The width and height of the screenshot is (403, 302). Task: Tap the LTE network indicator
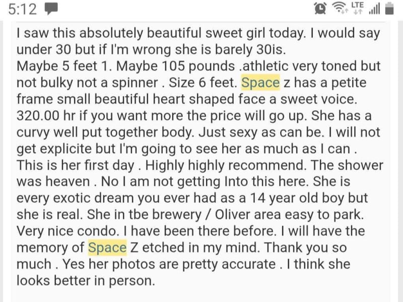(357, 8)
